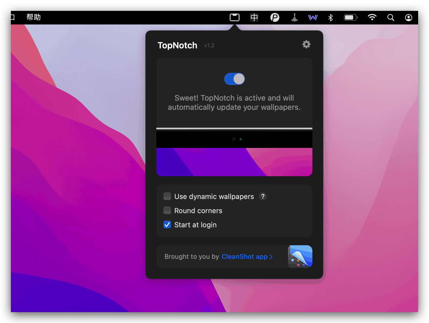Enable Round corners checkbox
The image size is (429, 323).
(167, 210)
